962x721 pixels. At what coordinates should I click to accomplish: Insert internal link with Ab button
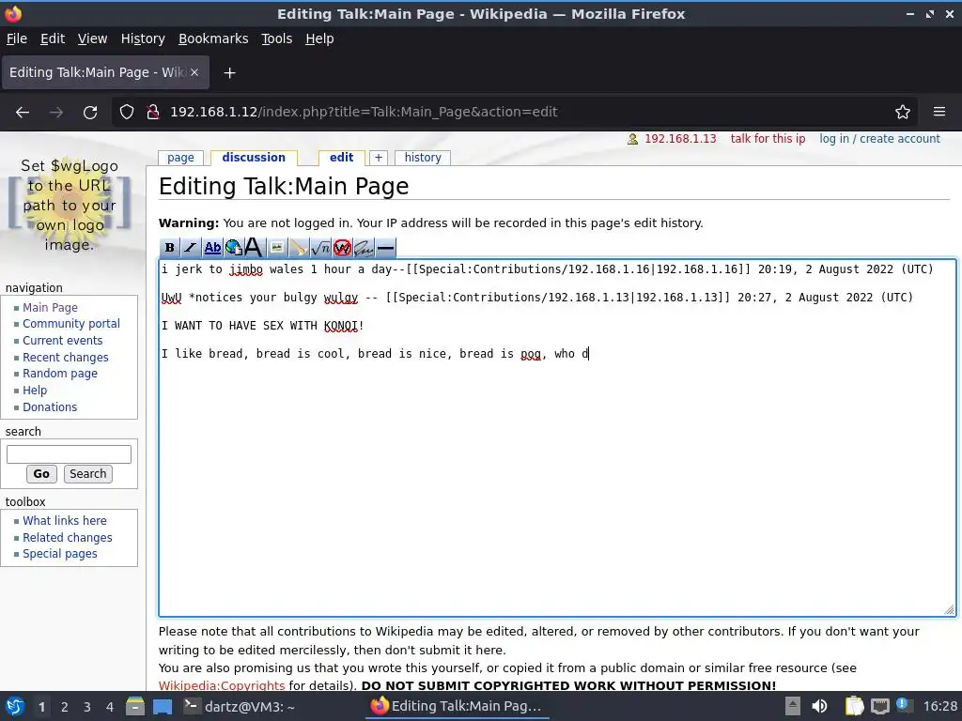click(212, 248)
